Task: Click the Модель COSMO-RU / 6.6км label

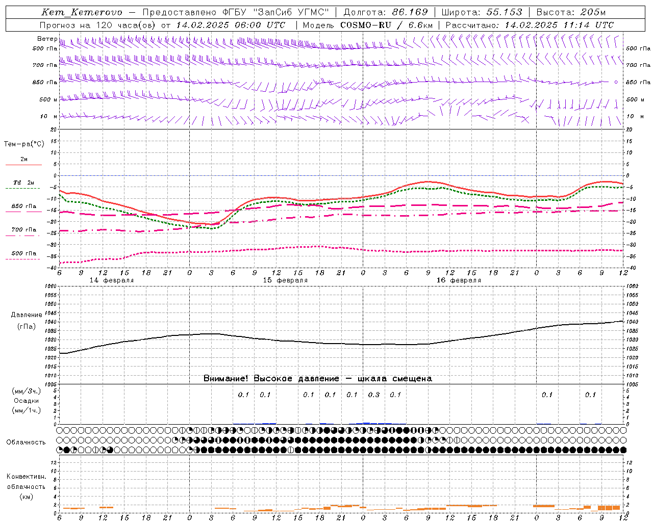Action: pyautogui.click(x=367, y=25)
